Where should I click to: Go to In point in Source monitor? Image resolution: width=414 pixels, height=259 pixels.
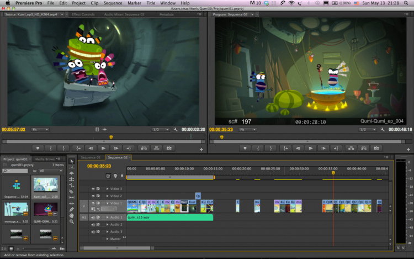[x=78, y=149]
